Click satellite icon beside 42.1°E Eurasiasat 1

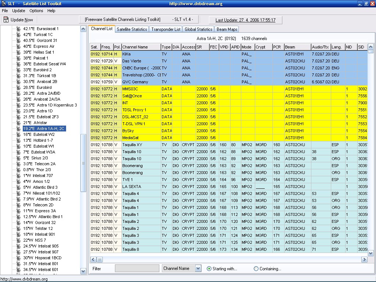click(x=18, y=29)
